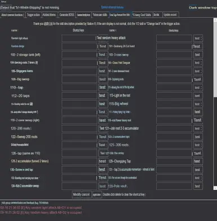217x221 pixels.
Task: Test the 106-Shigaze kame skill
Action: (103, 71)
